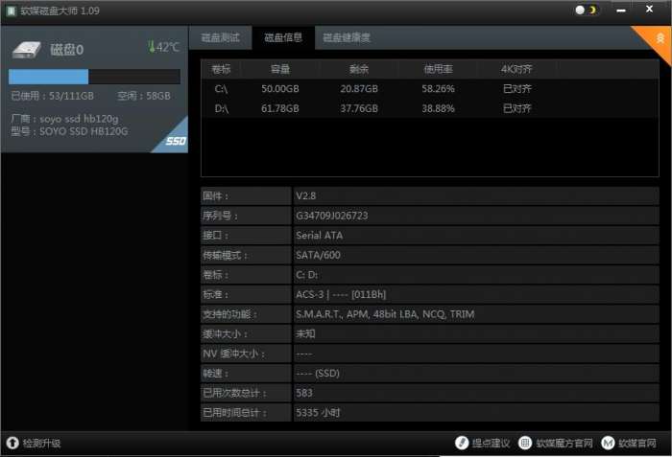Screen dimensions: 672x457
Task: Select the C:\ volume row
Action: tap(430, 88)
